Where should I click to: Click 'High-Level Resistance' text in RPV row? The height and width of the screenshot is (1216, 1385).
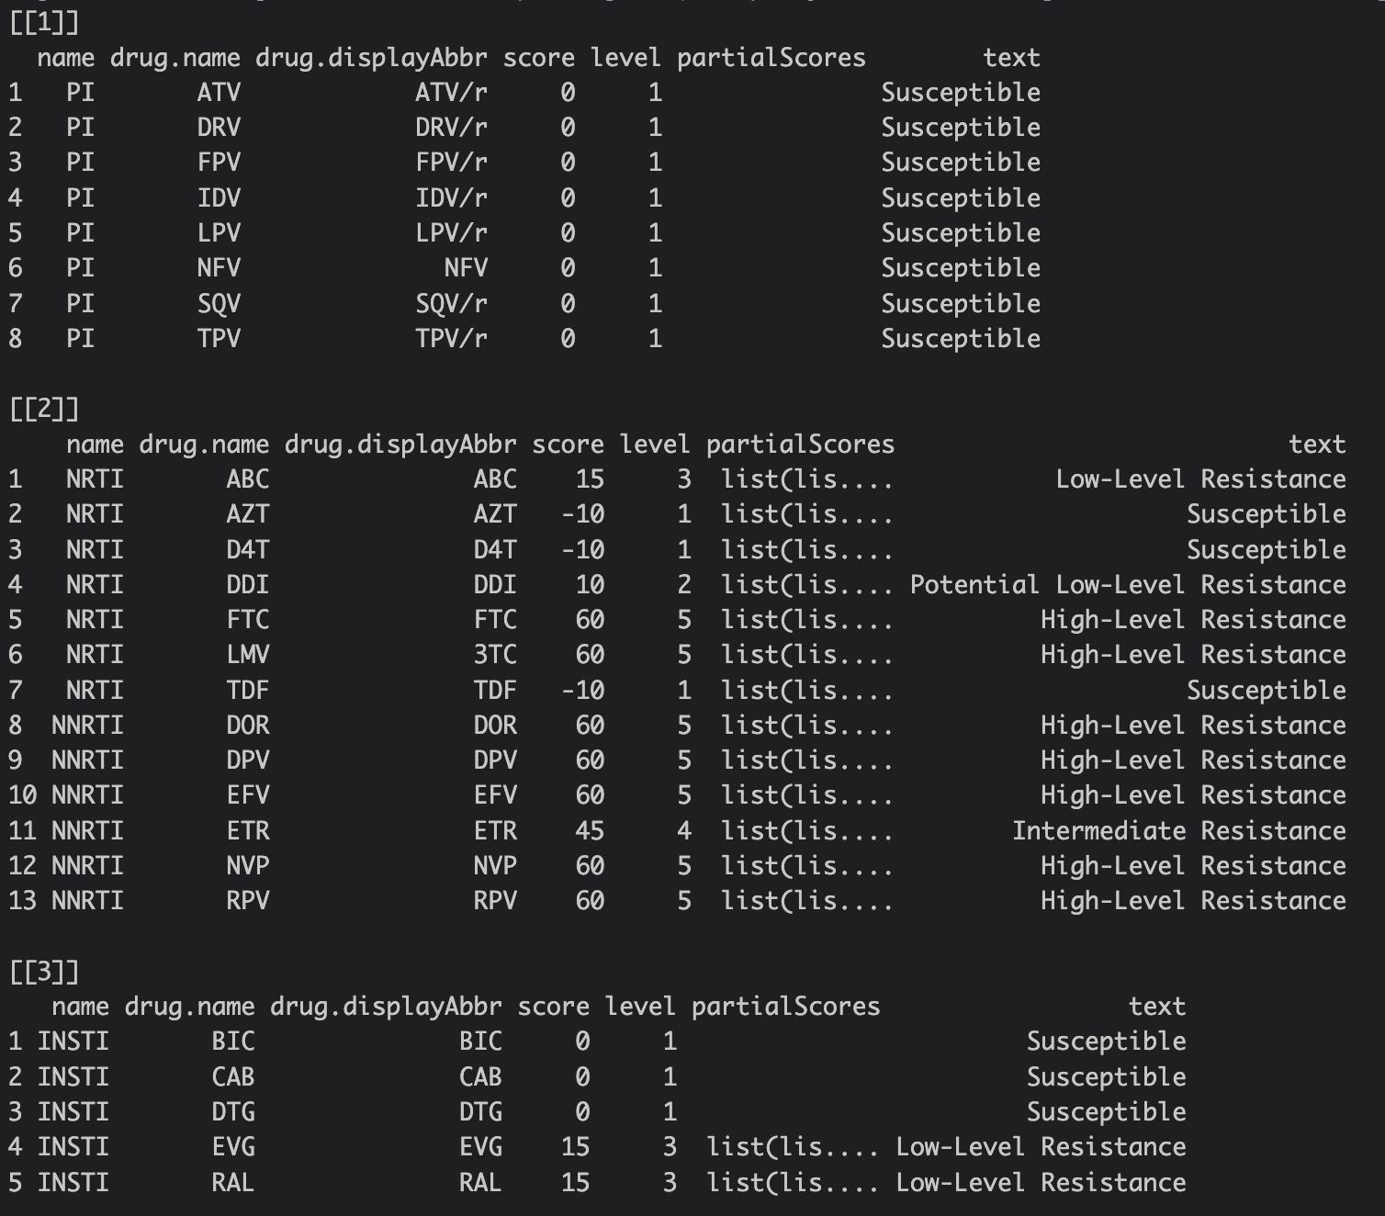click(x=1193, y=901)
